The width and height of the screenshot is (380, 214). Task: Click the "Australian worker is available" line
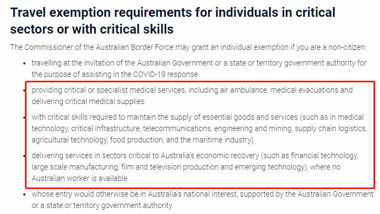[80, 178]
